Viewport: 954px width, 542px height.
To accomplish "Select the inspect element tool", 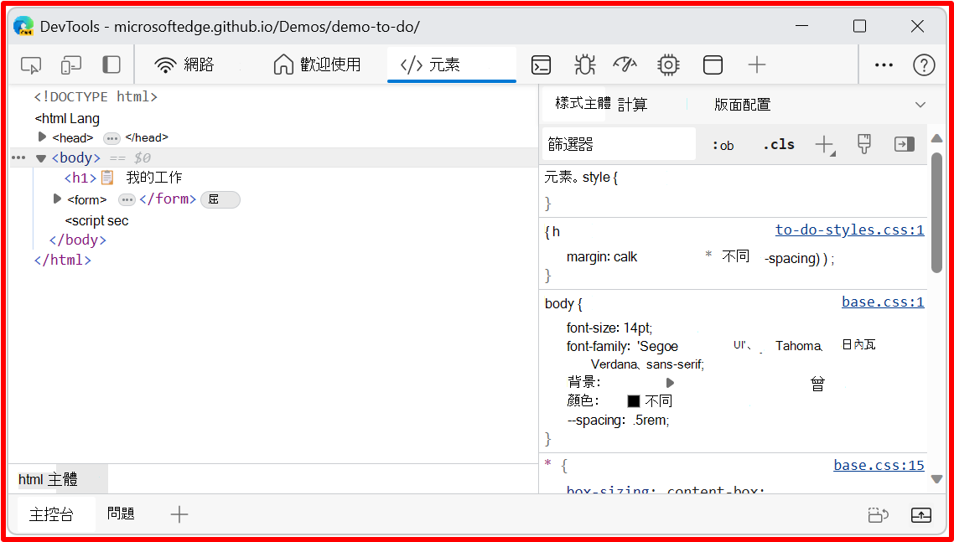I will point(31,65).
